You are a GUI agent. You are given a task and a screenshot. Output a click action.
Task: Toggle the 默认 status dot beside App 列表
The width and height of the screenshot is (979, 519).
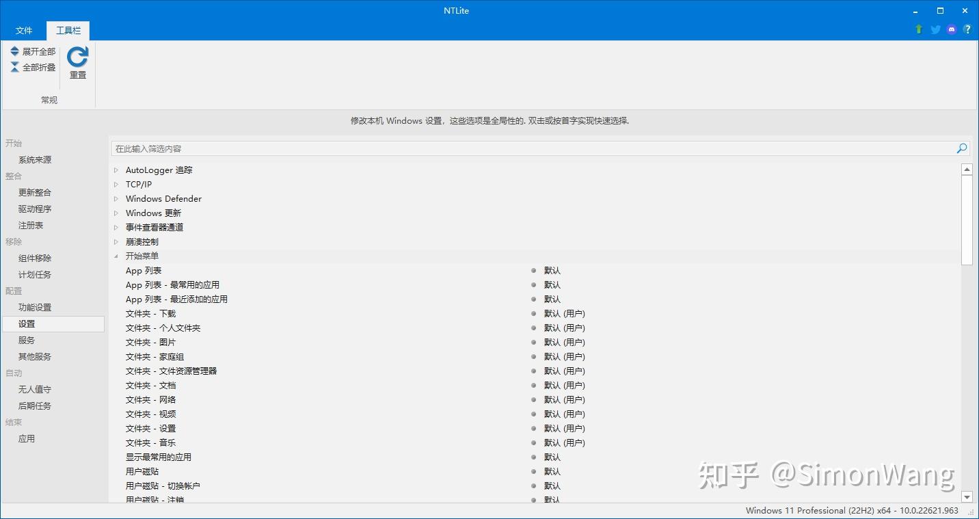pos(532,270)
